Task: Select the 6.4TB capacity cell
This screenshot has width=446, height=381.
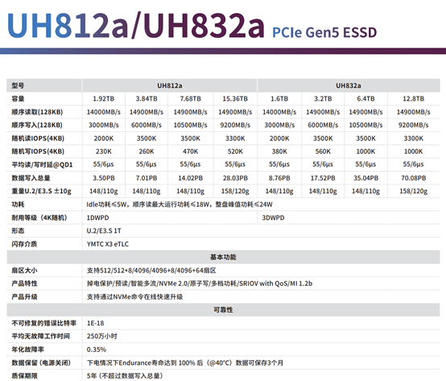Action: click(x=365, y=99)
